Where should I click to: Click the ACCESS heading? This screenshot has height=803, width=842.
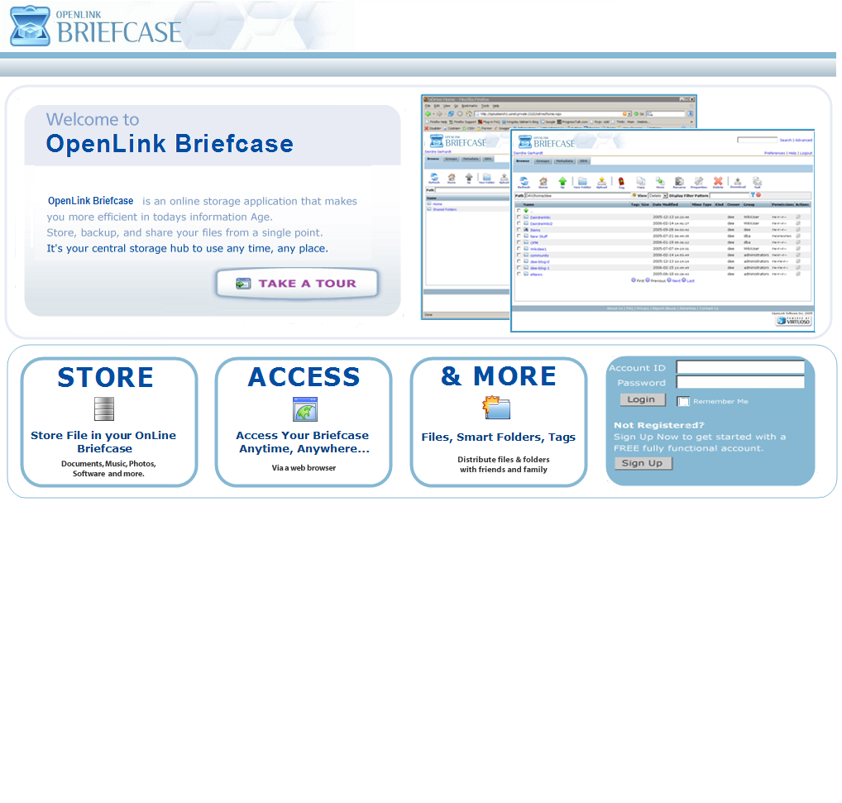(304, 377)
